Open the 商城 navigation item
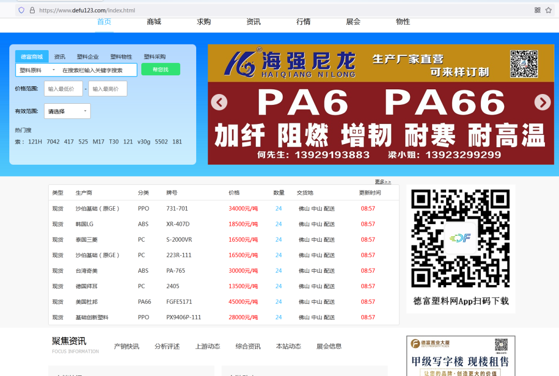Viewport: 559px width, 376px height. (x=154, y=22)
